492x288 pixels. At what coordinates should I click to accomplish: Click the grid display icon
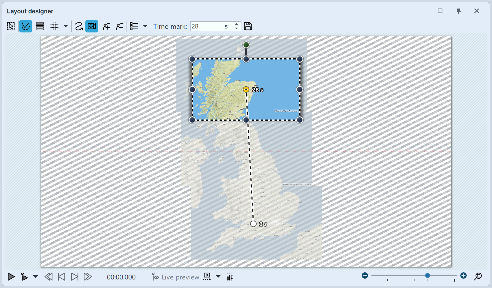[x=54, y=26]
